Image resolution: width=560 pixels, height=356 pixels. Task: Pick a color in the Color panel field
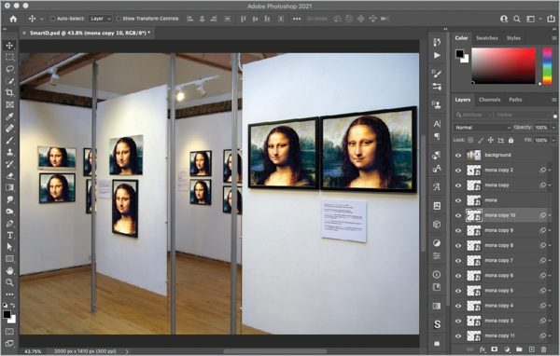(x=503, y=65)
